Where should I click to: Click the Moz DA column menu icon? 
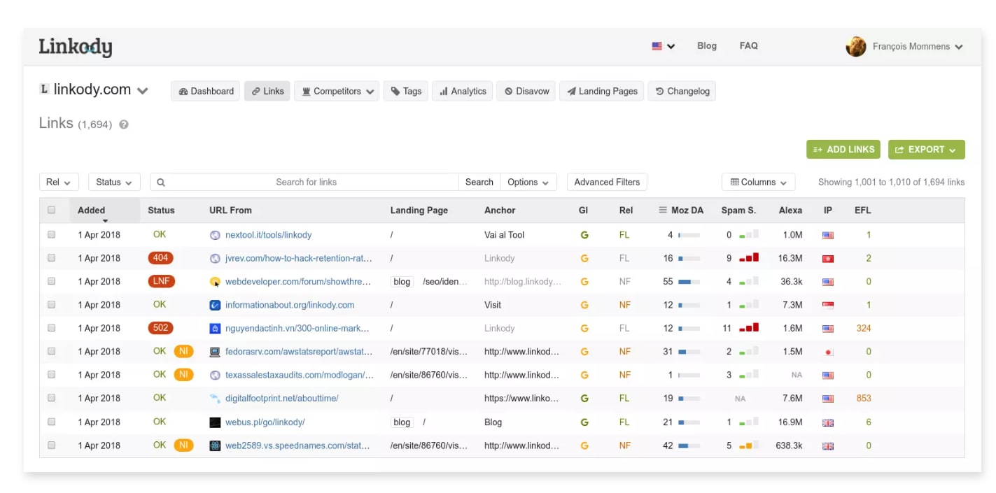(x=663, y=210)
